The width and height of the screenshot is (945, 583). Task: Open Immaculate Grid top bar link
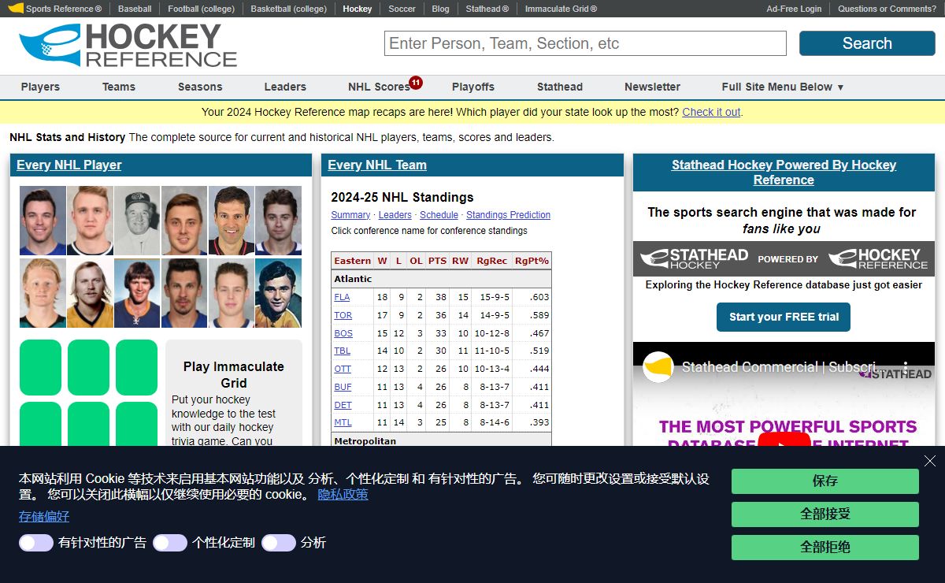(x=561, y=9)
